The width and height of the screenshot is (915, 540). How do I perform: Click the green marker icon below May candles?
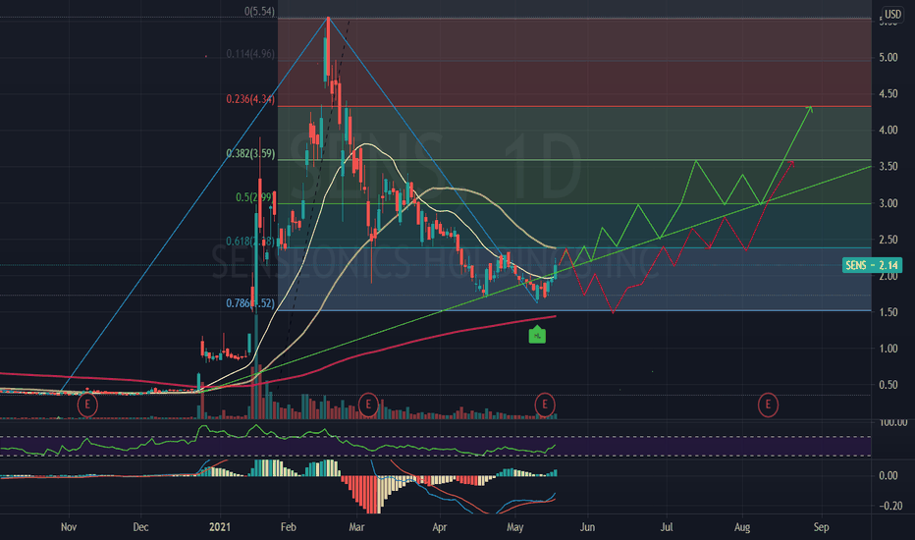click(537, 335)
